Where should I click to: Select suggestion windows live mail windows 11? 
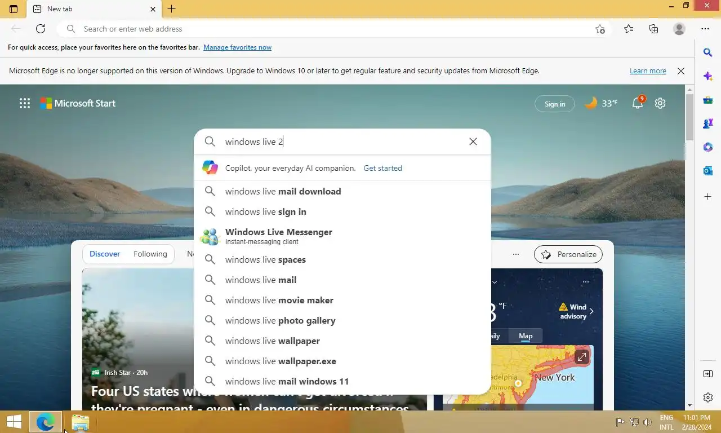[x=342, y=381]
